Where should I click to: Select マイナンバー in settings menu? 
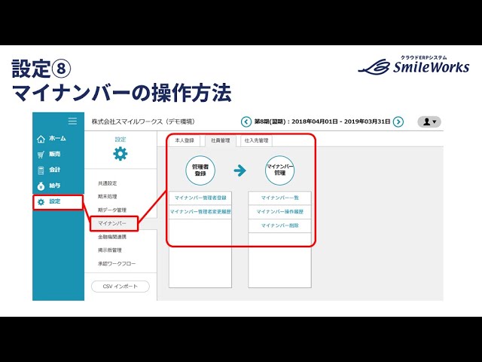[x=114, y=223]
